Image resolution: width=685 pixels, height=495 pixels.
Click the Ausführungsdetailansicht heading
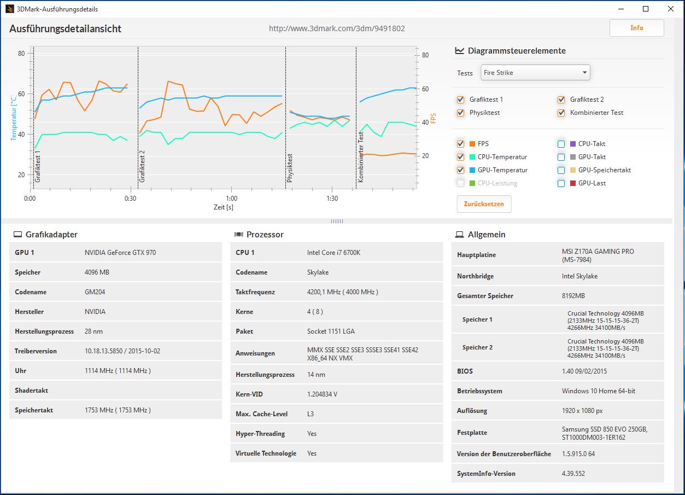coord(65,28)
